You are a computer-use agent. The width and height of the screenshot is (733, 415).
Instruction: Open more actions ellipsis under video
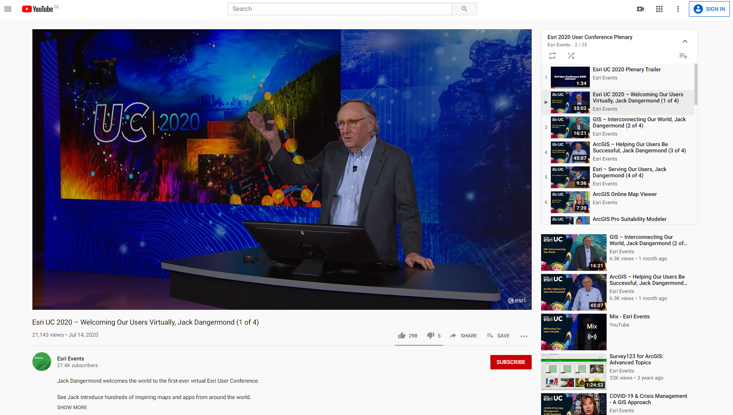pyautogui.click(x=524, y=336)
